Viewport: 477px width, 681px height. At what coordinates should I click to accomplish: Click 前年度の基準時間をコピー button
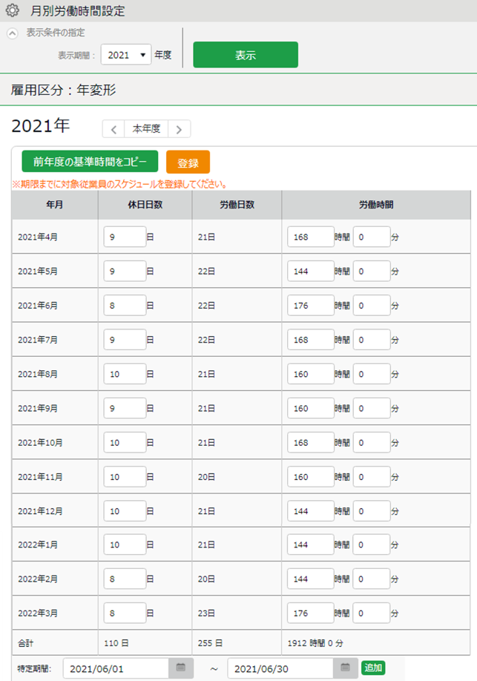(x=90, y=162)
